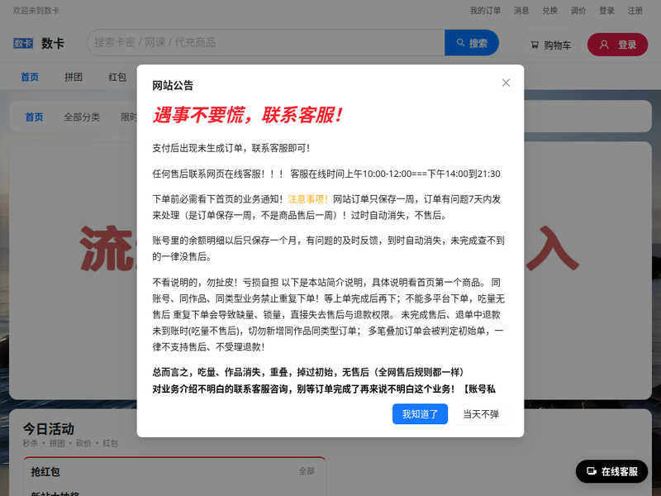This screenshot has height=496, width=661.
Task: Open 我的订单 in the top bar
Action: click(485, 11)
